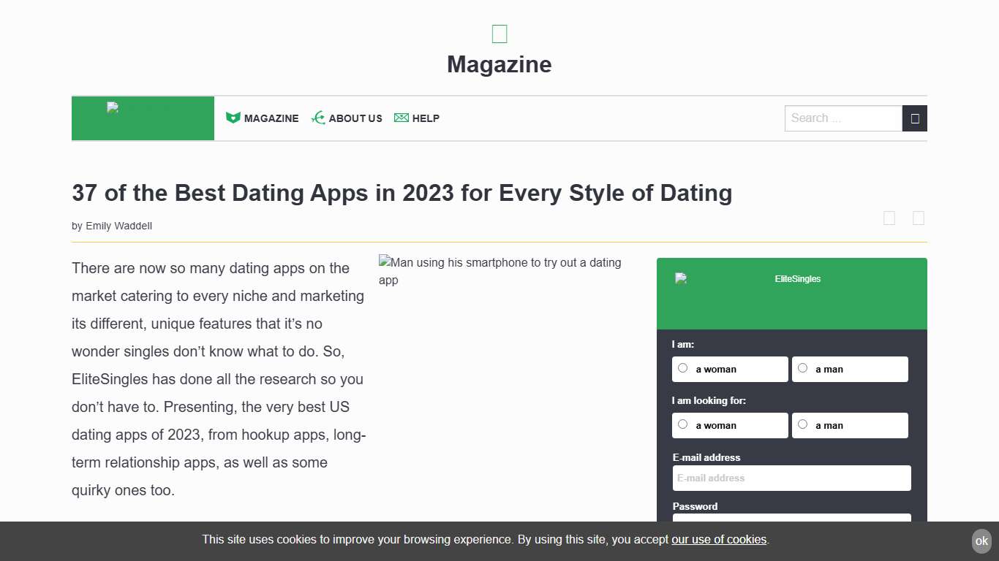This screenshot has height=561, width=999.
Task: Open the Magazine menu item
Action: pos(271,118)
